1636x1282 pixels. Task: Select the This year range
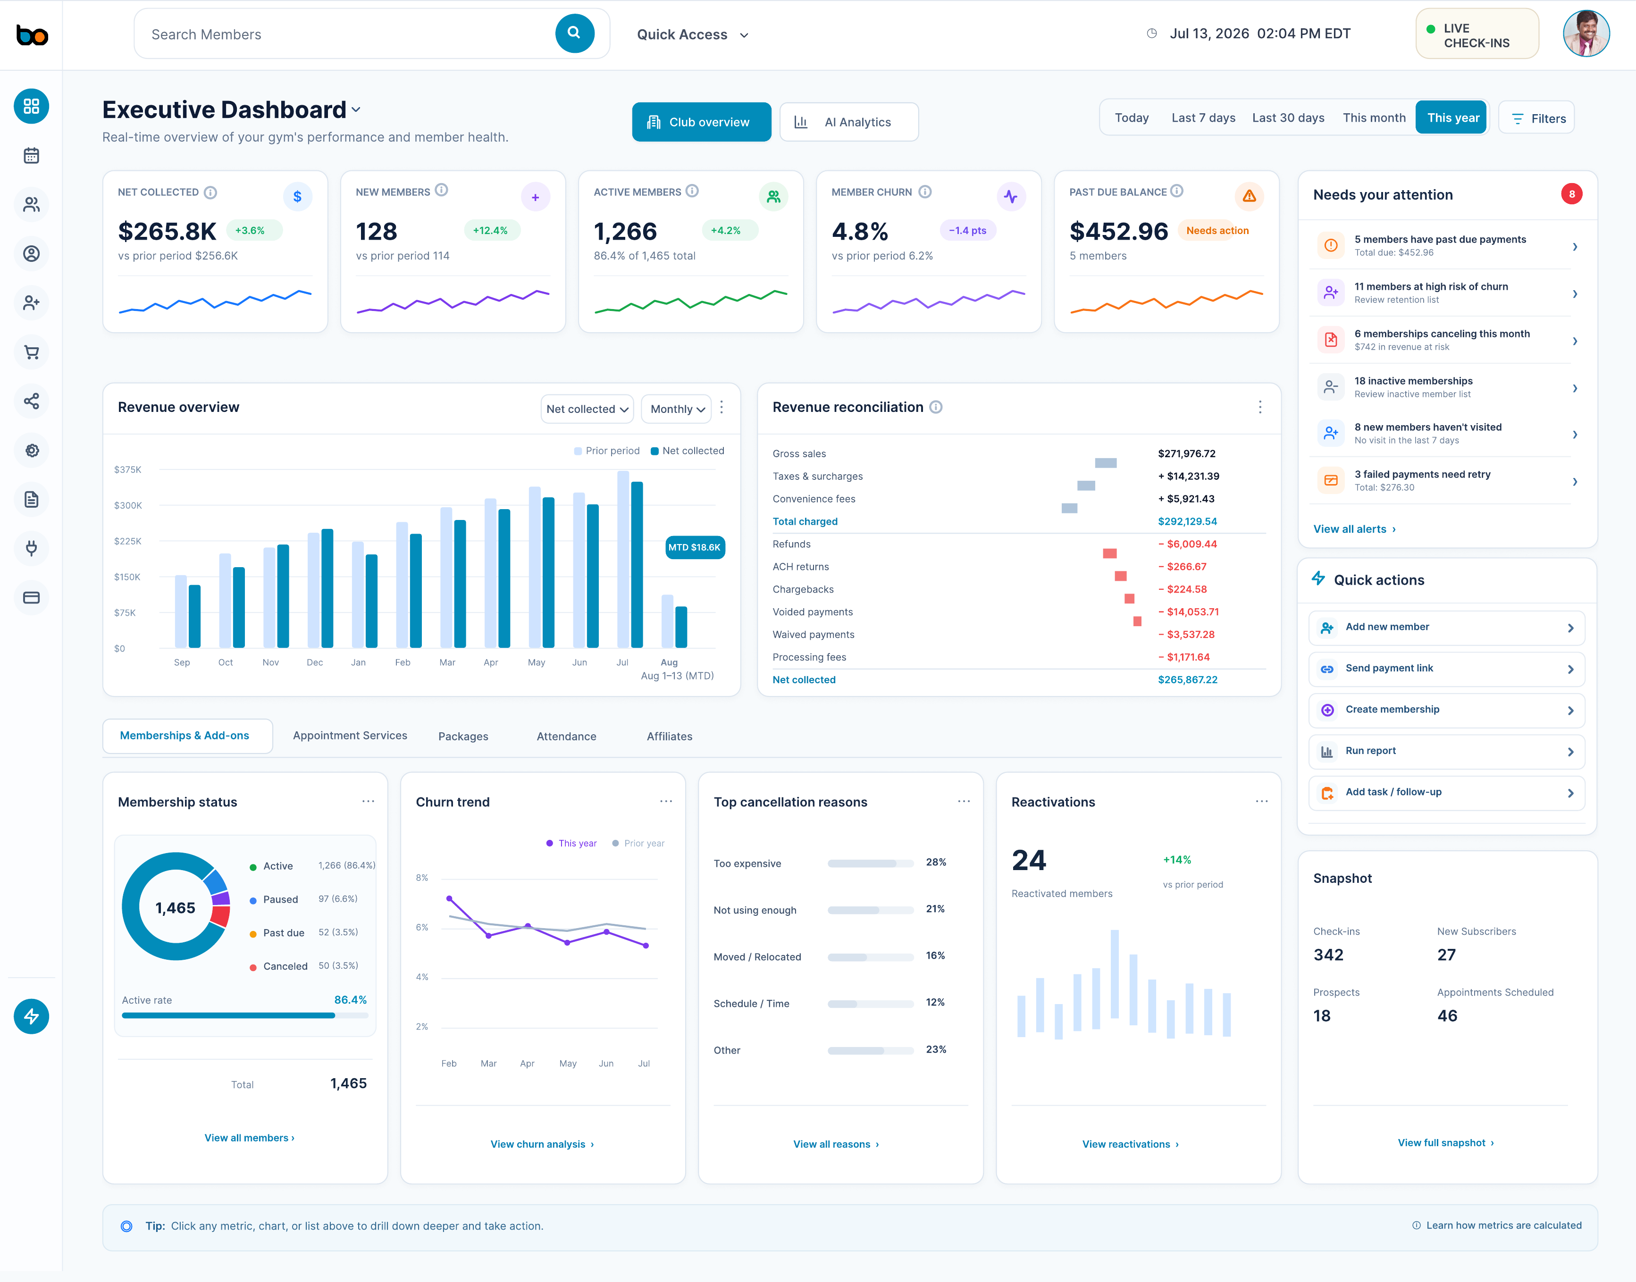tap(1451, 118)
